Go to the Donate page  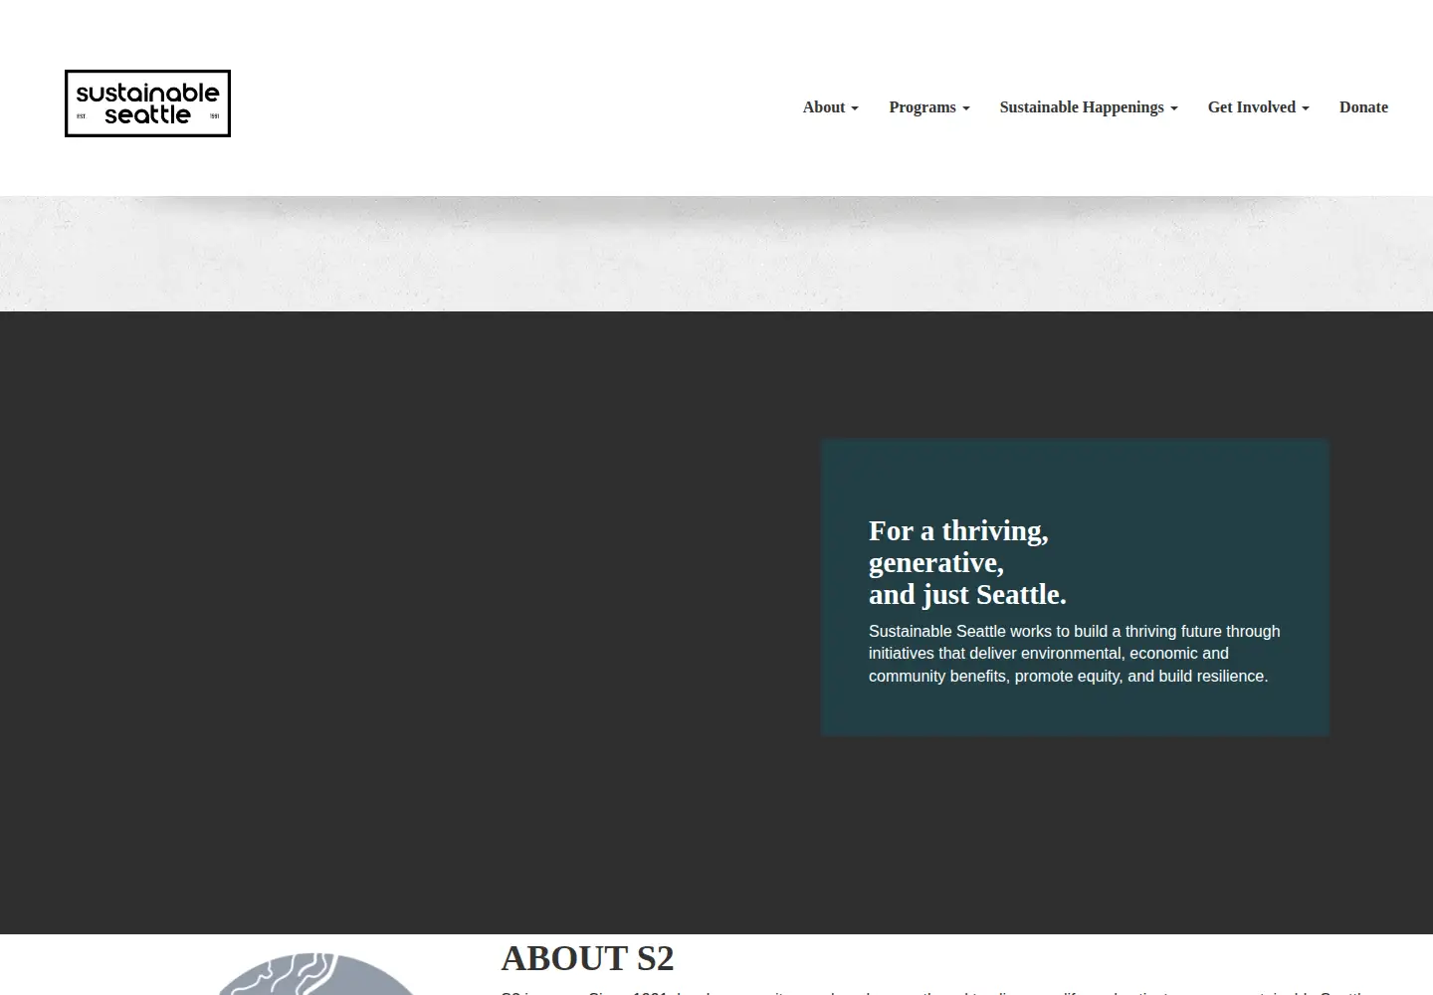point(1363,107)
